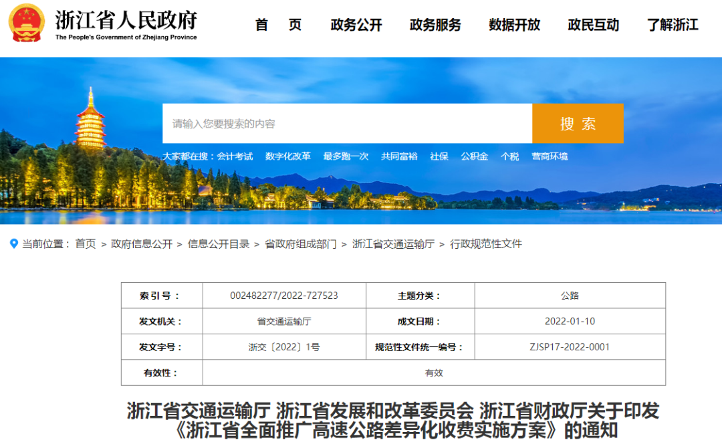Viewport: 722px width, 448px height.
Task: Click the blue location pin icon
Action: pos(14,243)
